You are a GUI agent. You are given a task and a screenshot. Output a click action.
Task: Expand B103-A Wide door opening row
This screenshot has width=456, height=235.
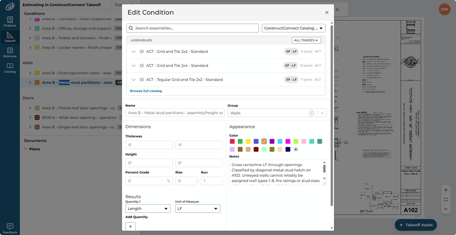click(30, 117)
